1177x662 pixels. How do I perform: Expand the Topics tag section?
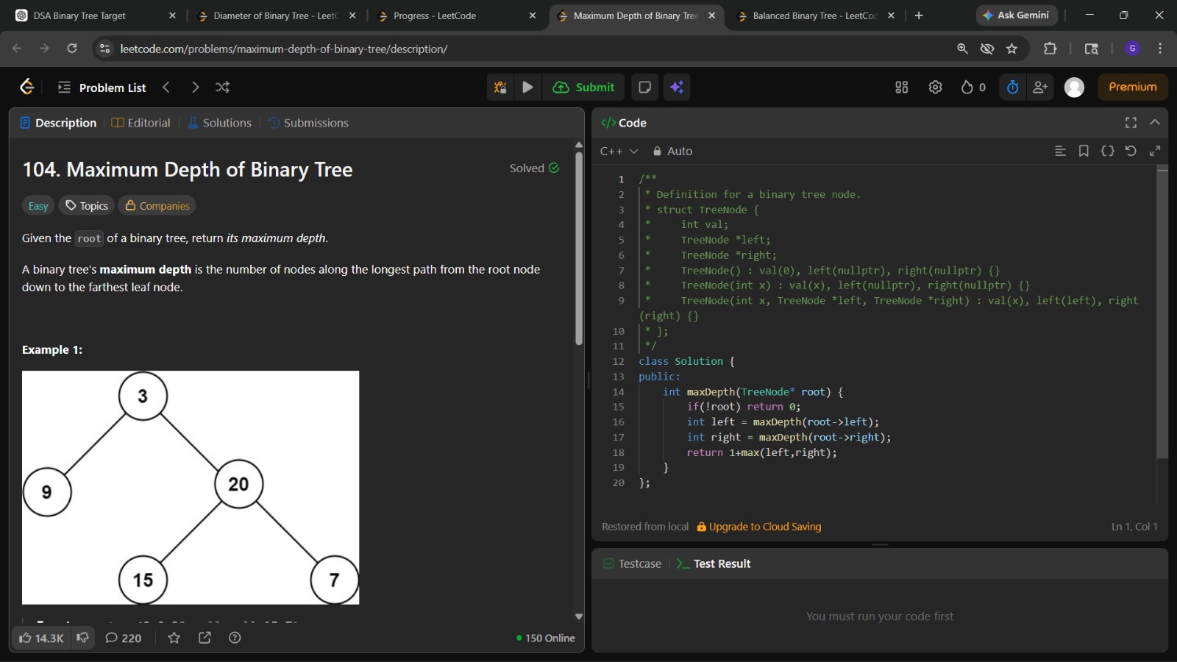[87, 206]
